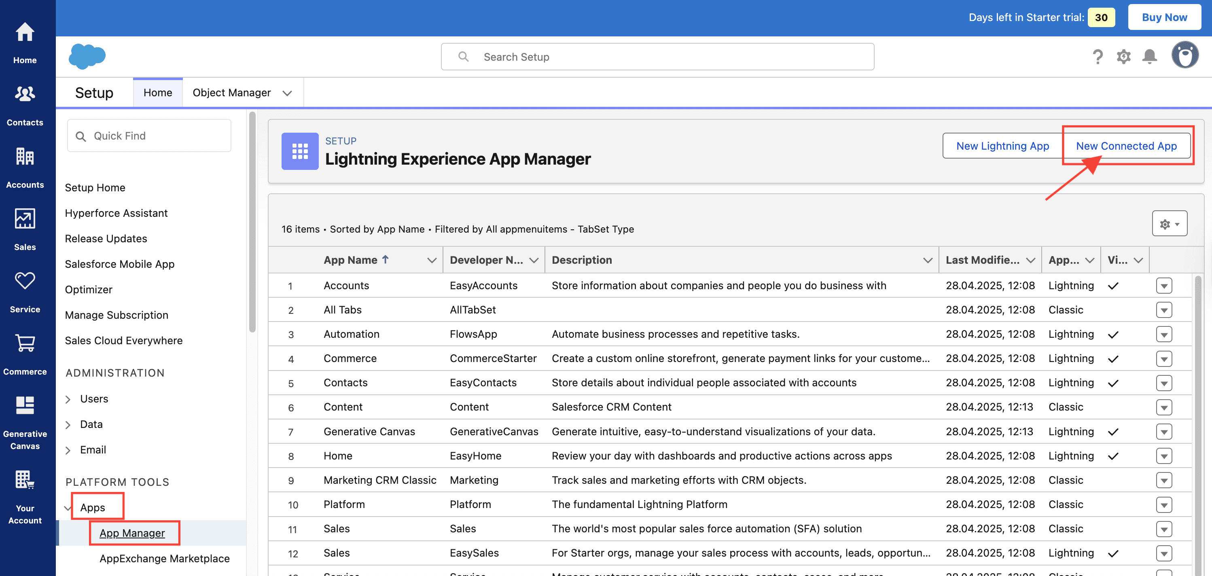Viewport: 1212px width, 576px height.
Task: Click the New Lightning App button
Action: pyautogui.click(x=1002, y=146)
